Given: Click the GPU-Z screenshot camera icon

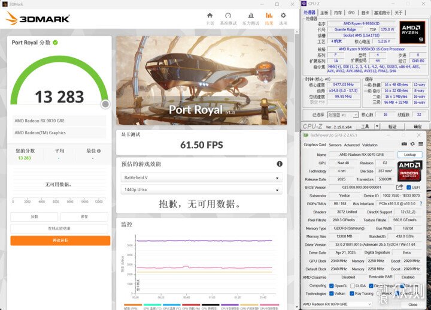Looking at the screenshot, I should [404, 144].
